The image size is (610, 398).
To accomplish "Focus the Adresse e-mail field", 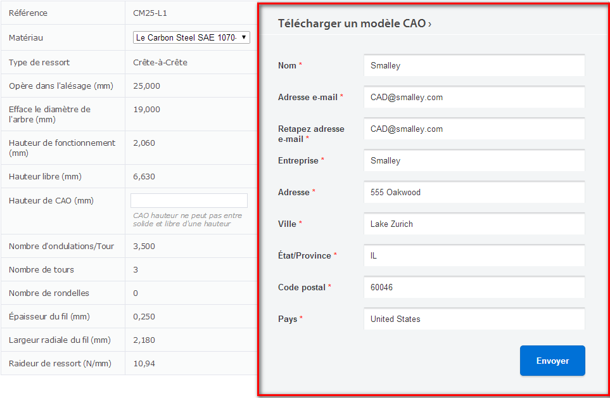I will click(x=474, y=98).
